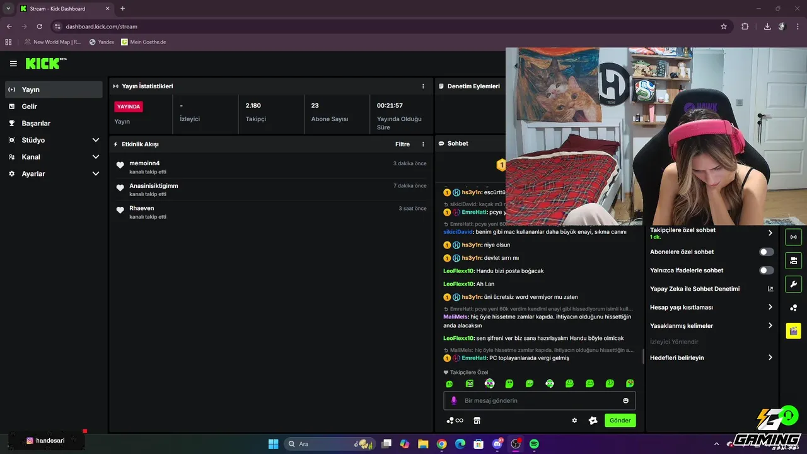Click the Gönder send button

pyautogui.click(x=620, y=421)
